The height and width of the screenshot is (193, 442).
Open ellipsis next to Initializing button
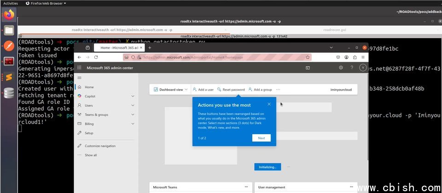(x=288, y=167)
